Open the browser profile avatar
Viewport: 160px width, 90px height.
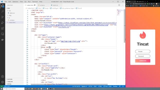coord(157,4)
